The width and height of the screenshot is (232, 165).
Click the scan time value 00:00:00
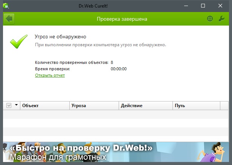point(119,69)
